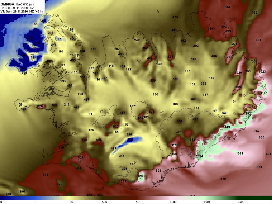Image resolution: width=272 pixels, height=204 pixels.
Task: Click the map value 642
Action: tap(141, 118)
